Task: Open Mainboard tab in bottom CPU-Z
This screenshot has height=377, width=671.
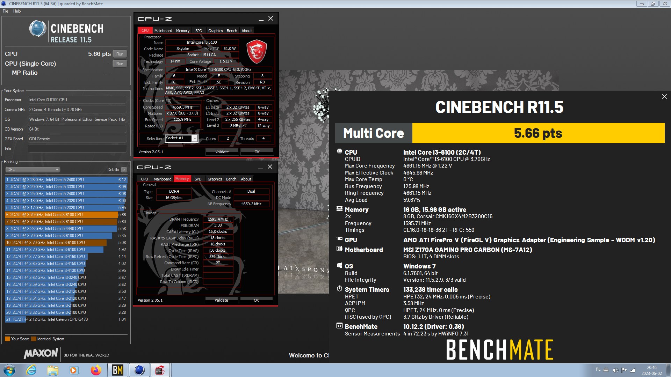Action: [163, 179]
